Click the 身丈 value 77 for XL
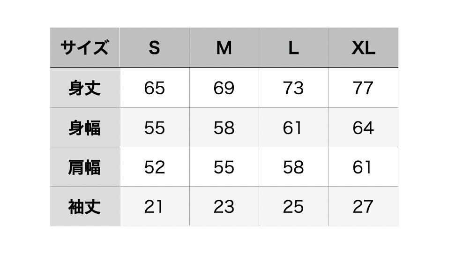 click(x=363, y=88)
